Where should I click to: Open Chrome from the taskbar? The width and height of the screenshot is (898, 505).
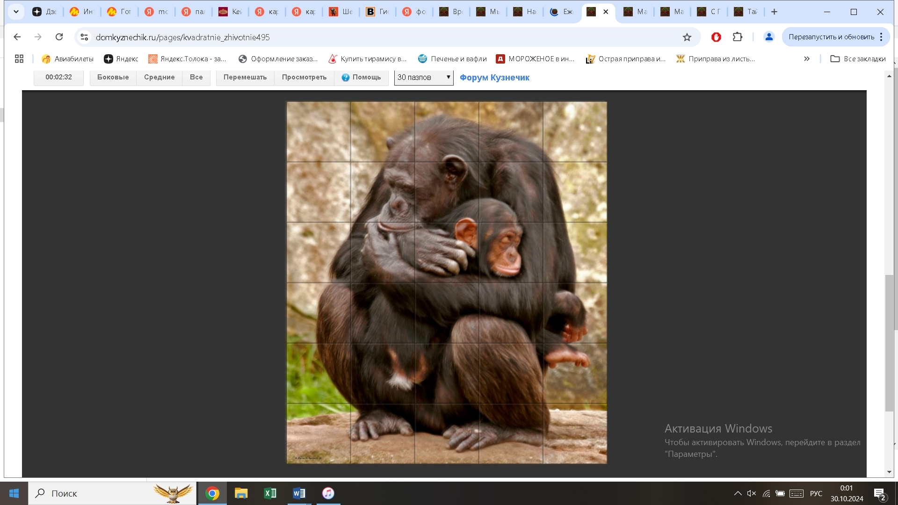212,493
